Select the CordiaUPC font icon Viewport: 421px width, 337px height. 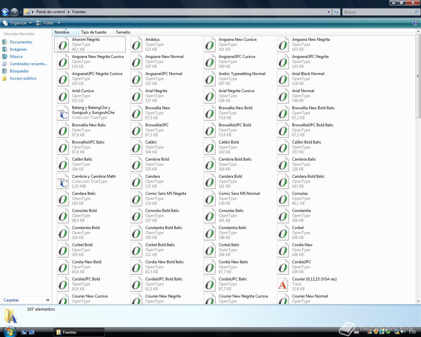pyautogui.click(x=283, y=267)
